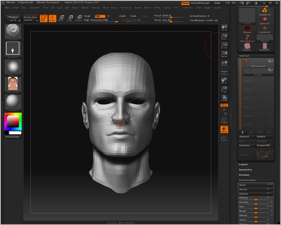Open the Preferences menu
This screenshot has height=225, width=281.
click(x=126, y=8)
